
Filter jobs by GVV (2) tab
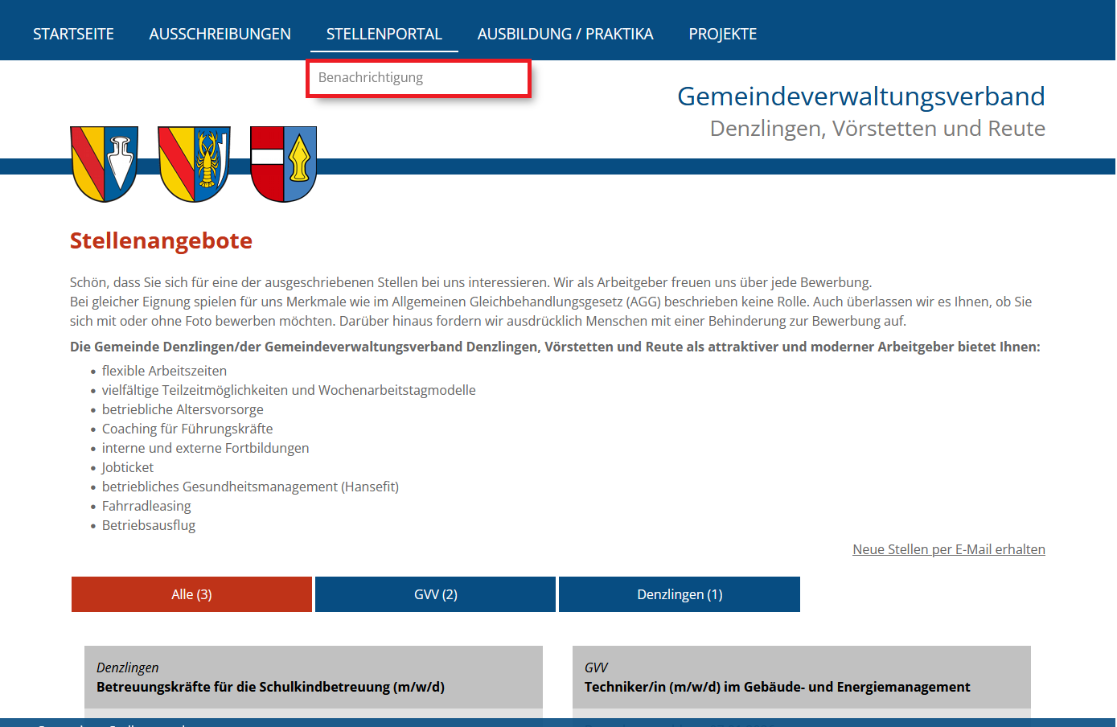pyautogui.click(x=435, y=594)
